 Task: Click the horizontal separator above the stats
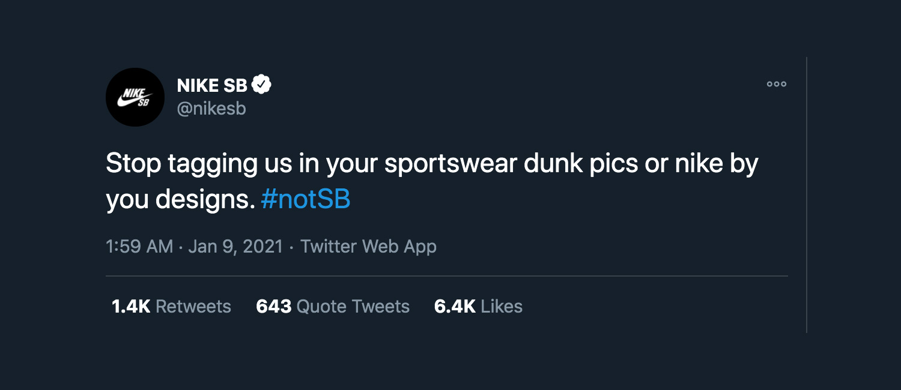pyautogui.click(x=446, y=276)
